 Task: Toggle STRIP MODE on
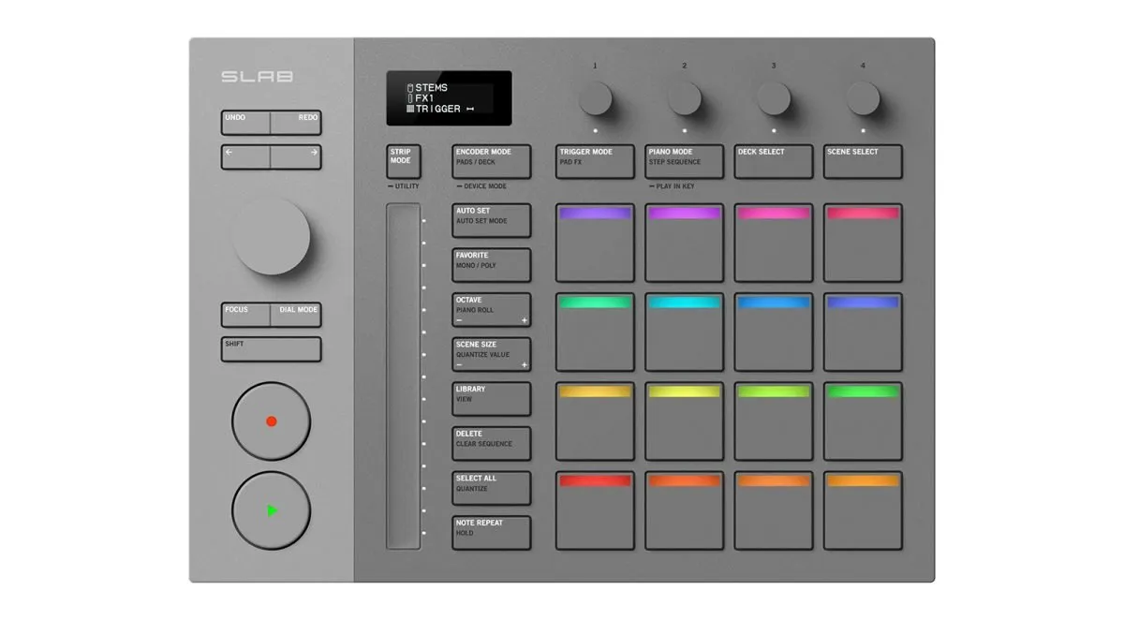[403, 161]
